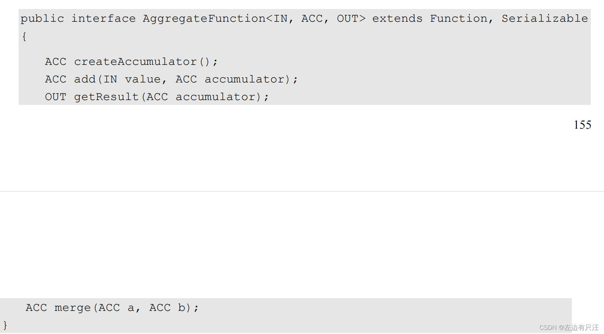Click the "extends" keyword
The image size is (604, 334).
click(x=397, y=19)
